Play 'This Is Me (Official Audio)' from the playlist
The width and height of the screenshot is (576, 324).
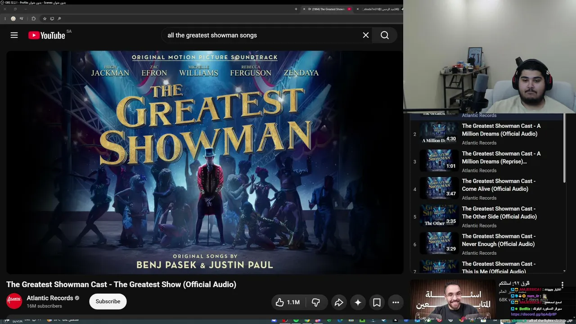[x=498, y=267]
